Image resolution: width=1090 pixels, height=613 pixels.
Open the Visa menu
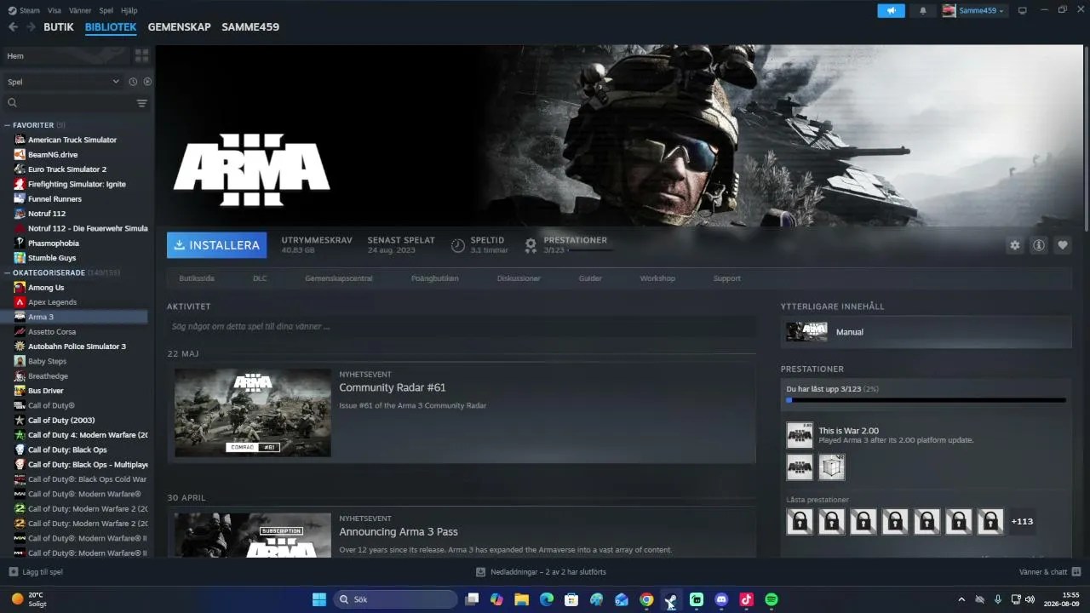(54, 10)
